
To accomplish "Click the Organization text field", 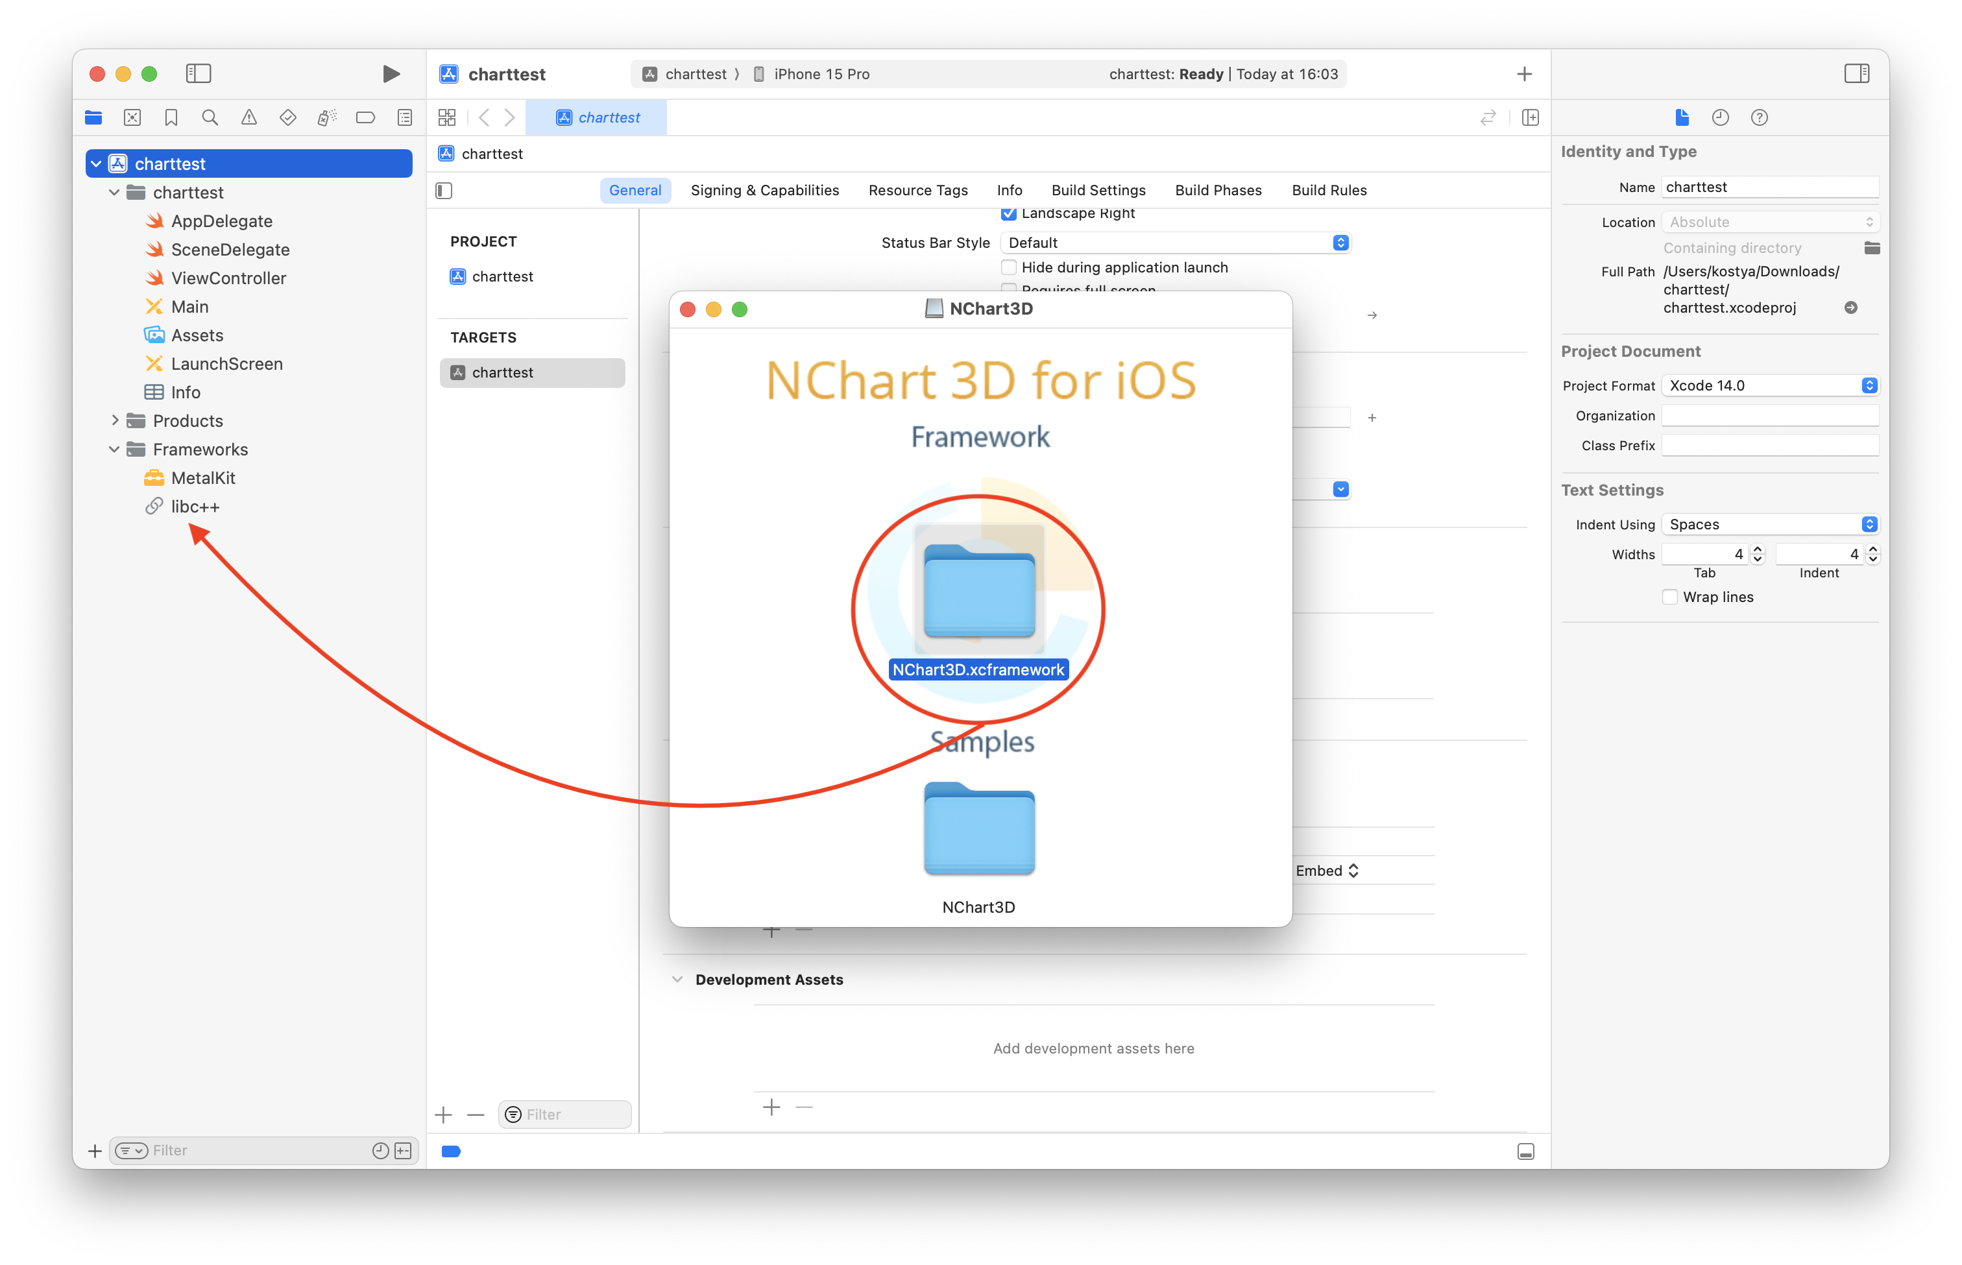I will (1770, 416).
